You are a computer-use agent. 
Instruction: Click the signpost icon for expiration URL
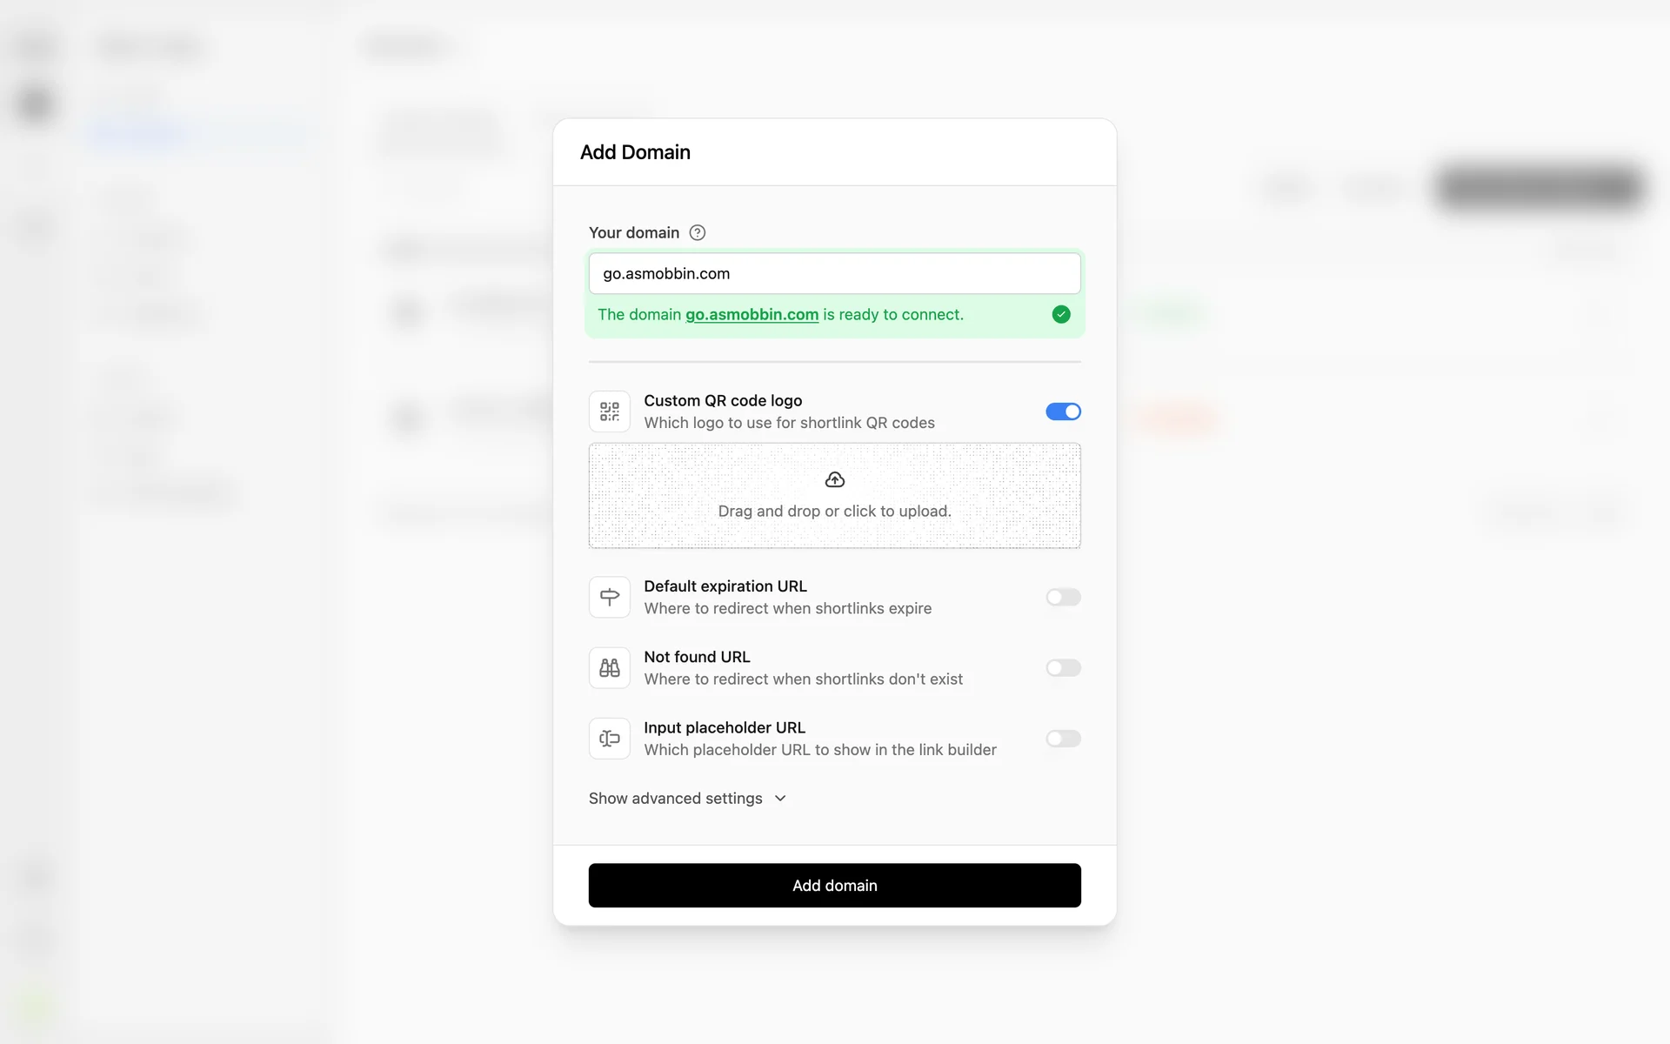click(x=610, y=597)
